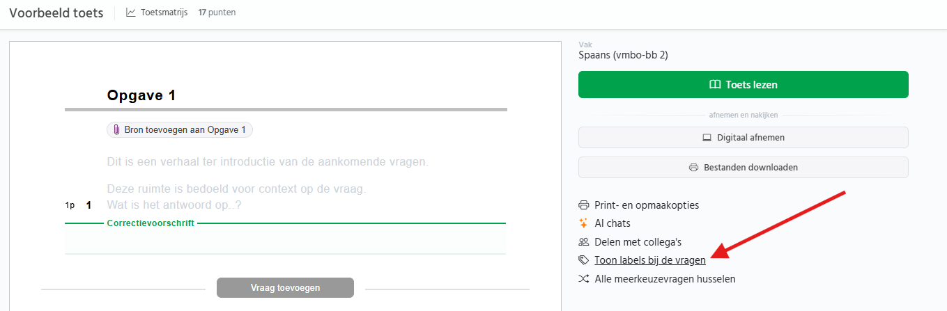Image resolution: width=947 pixels, height=311 pixels.
Task: Click the tag icon beside Toon labels
Action: pyautogui.click(x=584, y=260)
